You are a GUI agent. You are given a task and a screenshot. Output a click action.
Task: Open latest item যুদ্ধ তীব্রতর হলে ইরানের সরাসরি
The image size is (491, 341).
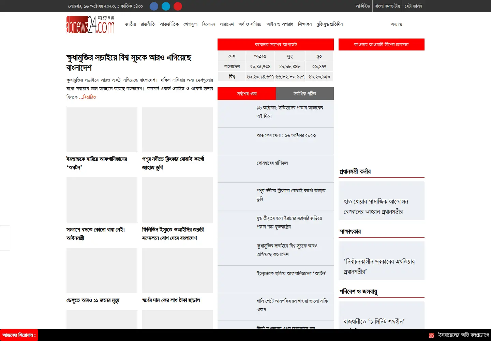coord(289,223)
